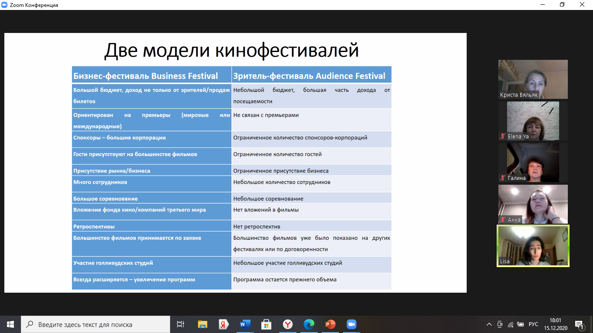Click the 'Lisa' name label
593x333 pixels.
[504, 261]
